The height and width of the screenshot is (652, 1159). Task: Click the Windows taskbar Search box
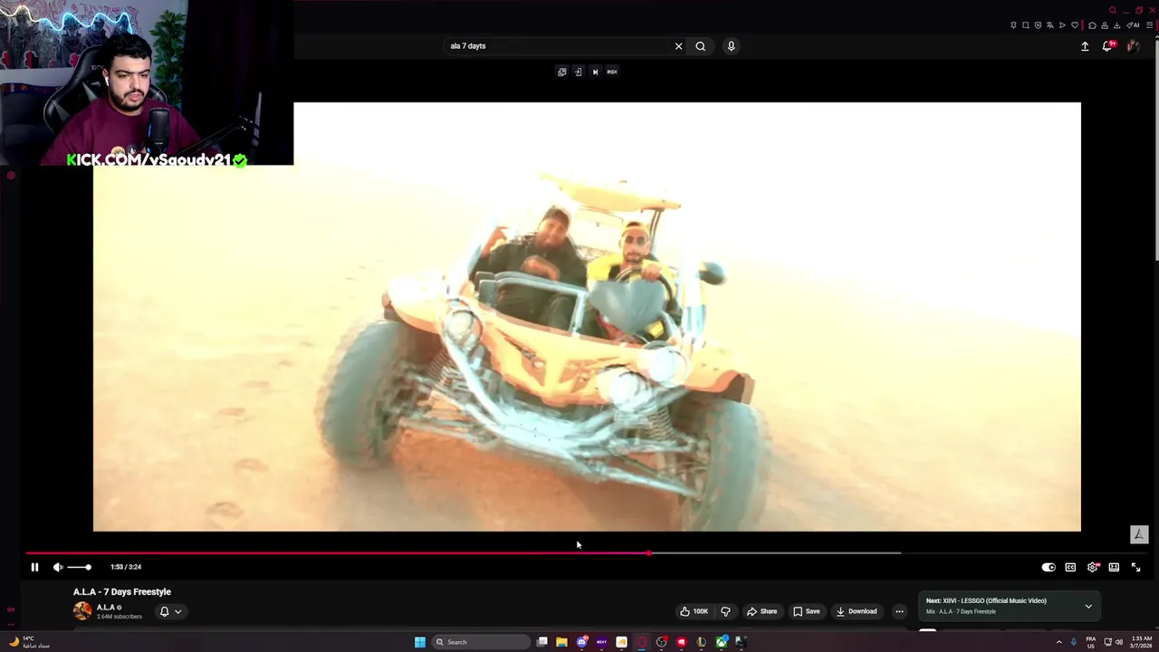click(481, 642)
